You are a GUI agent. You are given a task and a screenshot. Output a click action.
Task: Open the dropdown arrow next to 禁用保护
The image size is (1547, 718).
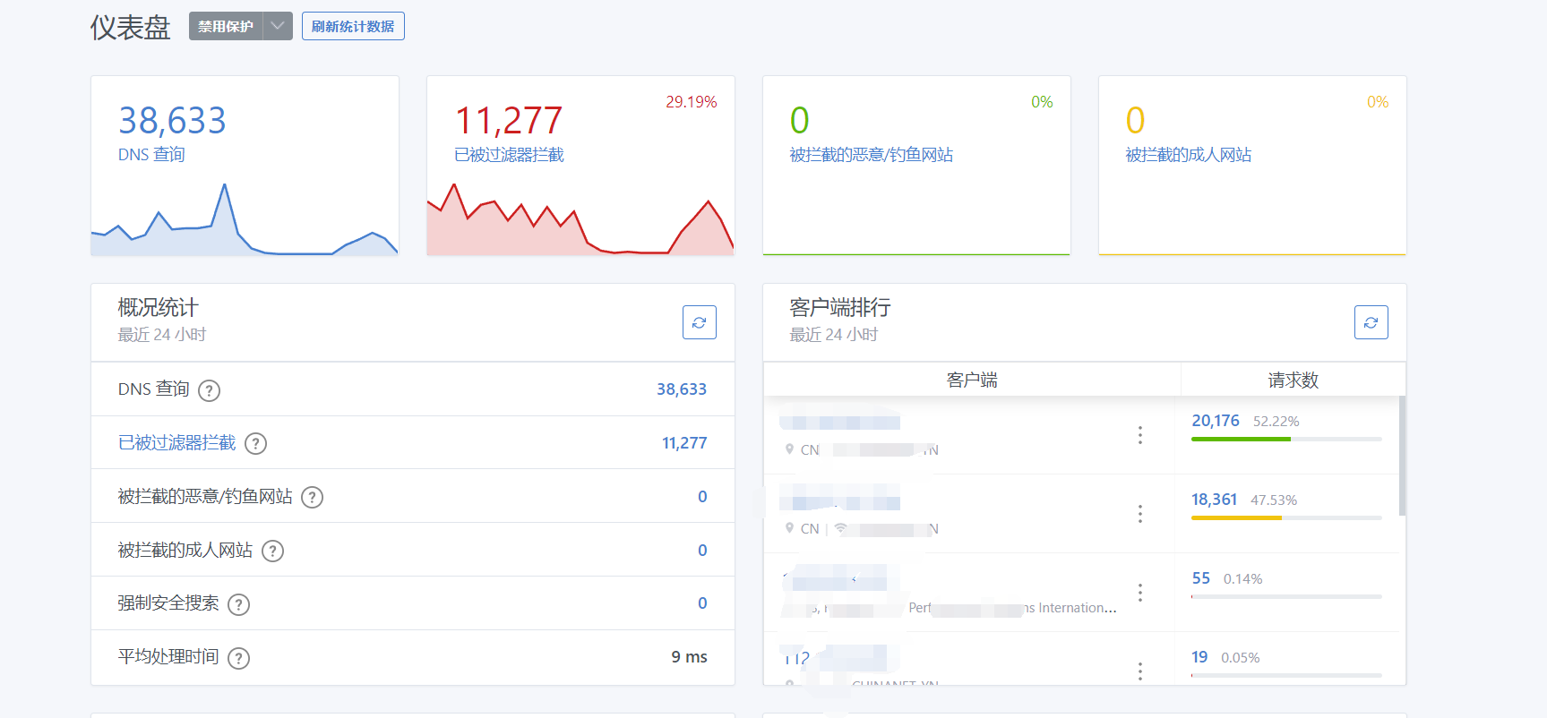[x=278, y=26]
